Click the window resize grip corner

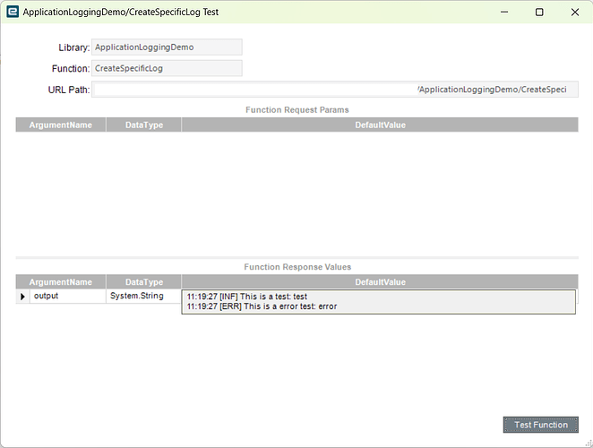tap(589, 444)
